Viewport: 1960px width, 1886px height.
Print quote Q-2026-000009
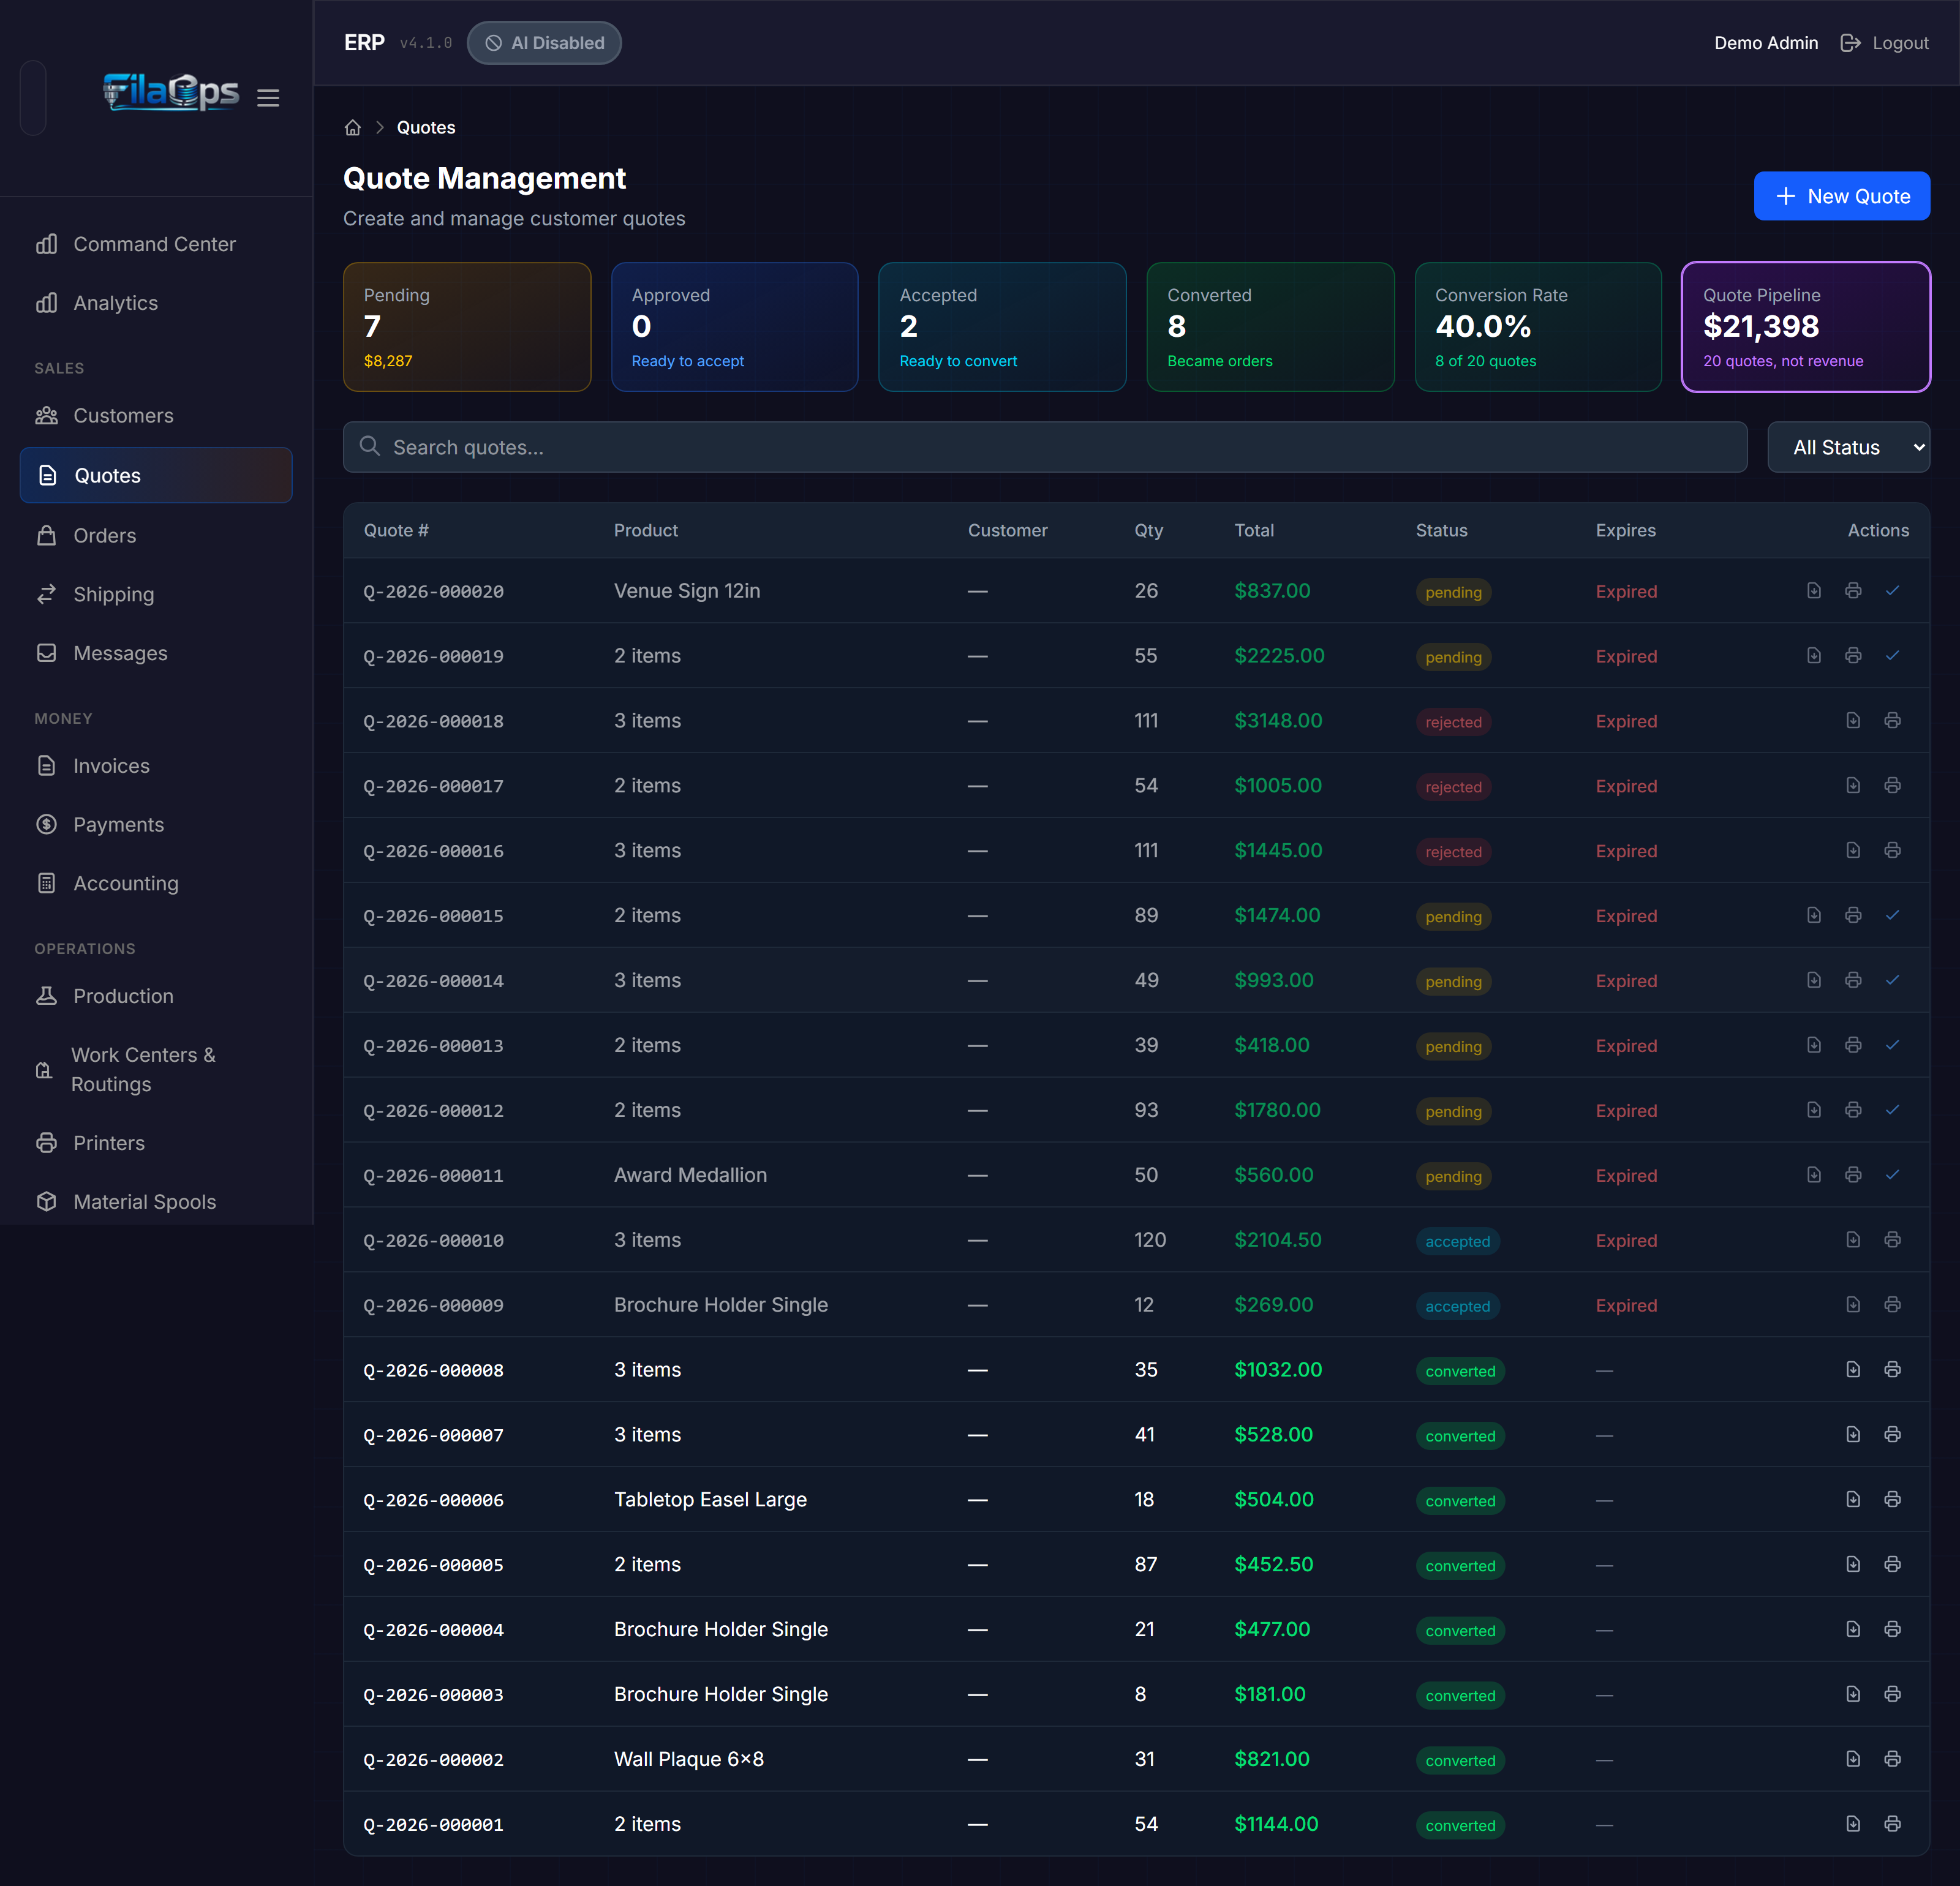(x=1892, y=1306)
